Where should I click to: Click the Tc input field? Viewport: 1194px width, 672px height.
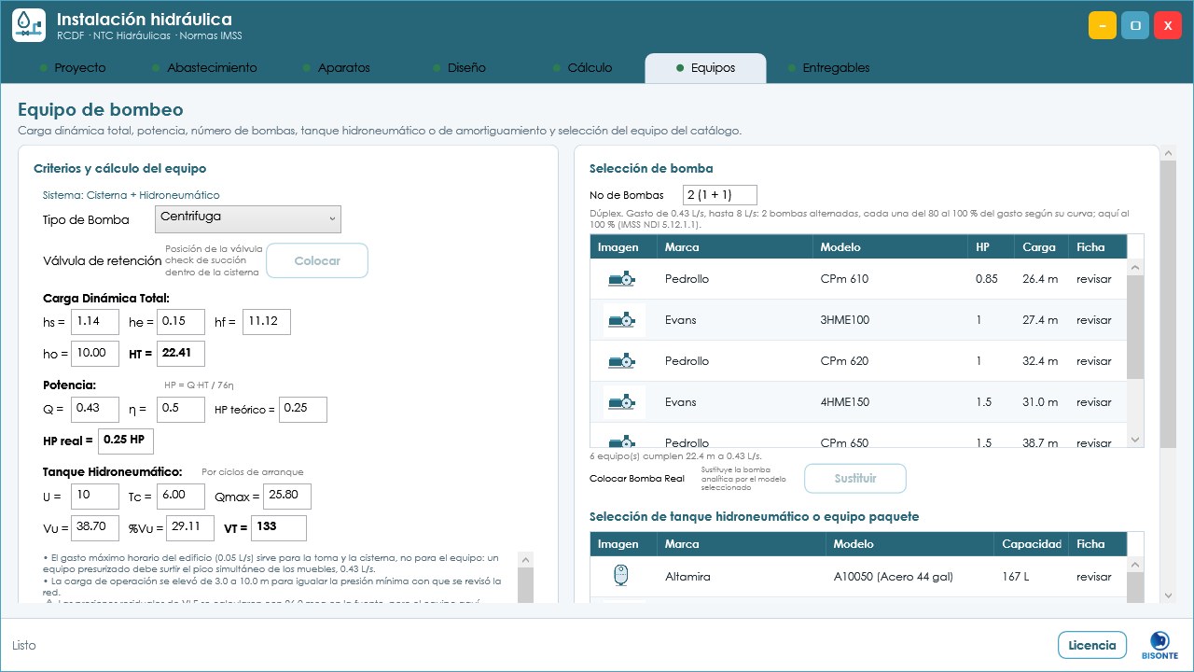click(181, 497)
